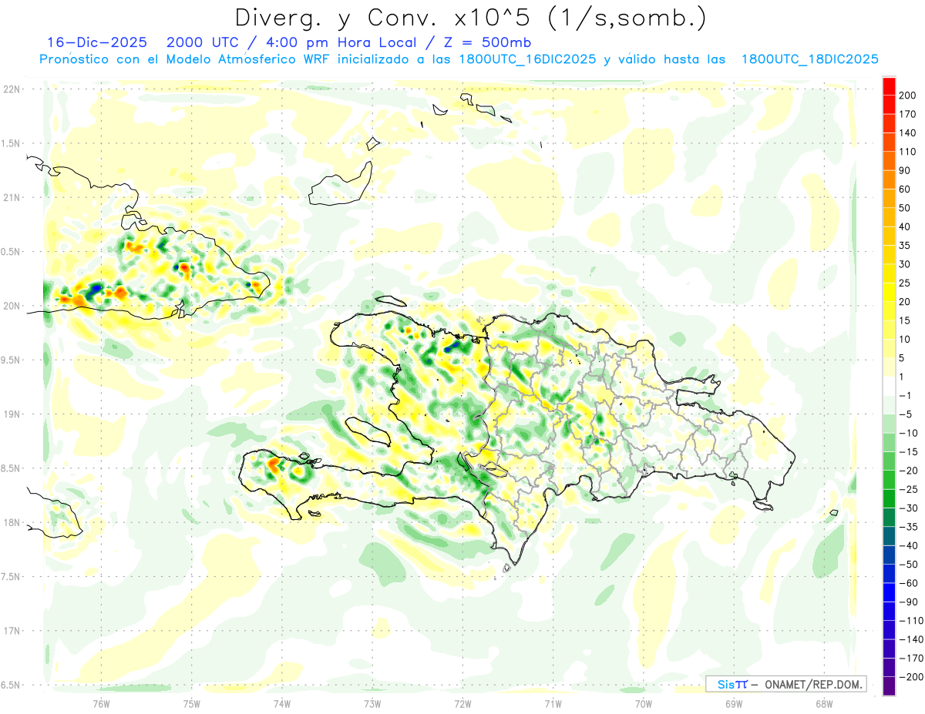Click the '6.5N' latitude label

click(11, 685)
